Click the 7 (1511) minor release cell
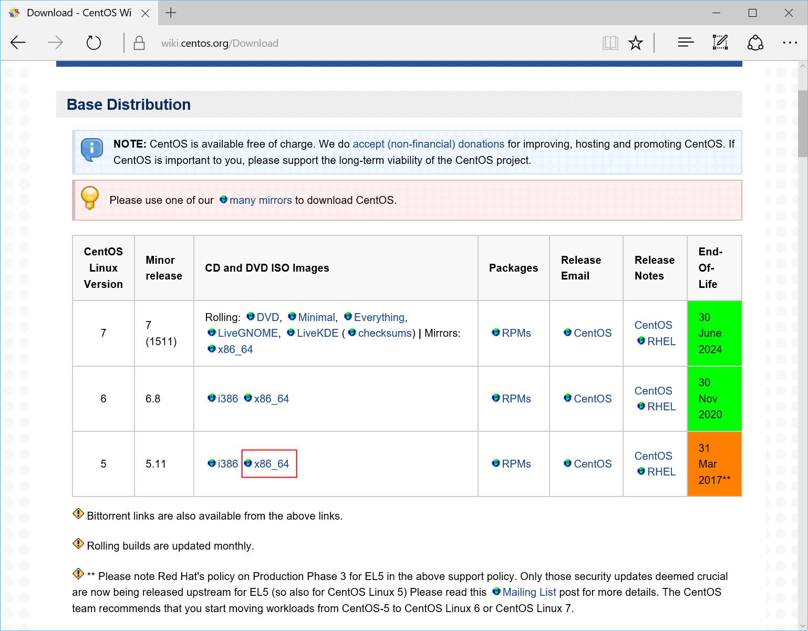Image resolution: width=808 pixels, height=631 pixels. point(164,333)
